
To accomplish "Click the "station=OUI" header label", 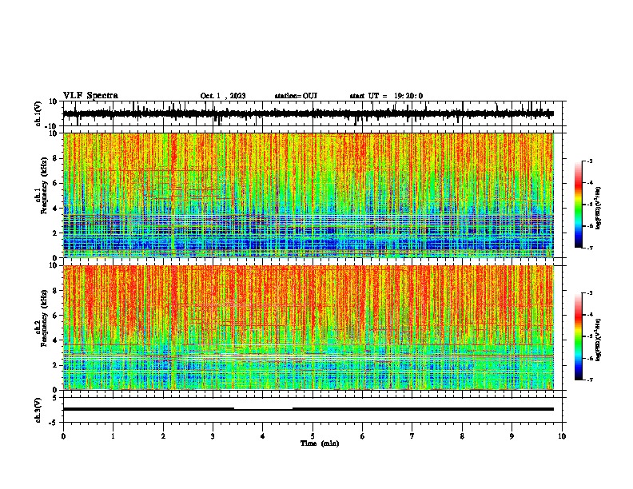I will coord(296,96).
